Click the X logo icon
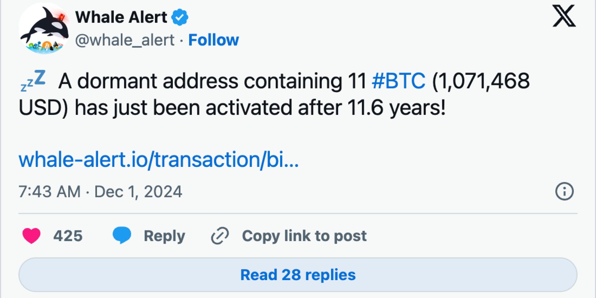Screen dimensions: 596x298 click(x=564, y=16)
